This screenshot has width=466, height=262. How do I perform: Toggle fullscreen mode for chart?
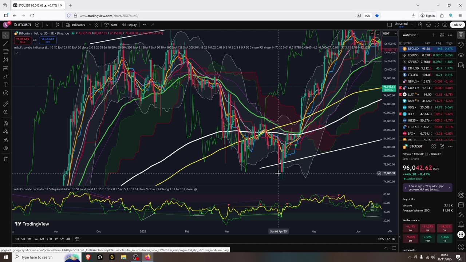point(437,25)
